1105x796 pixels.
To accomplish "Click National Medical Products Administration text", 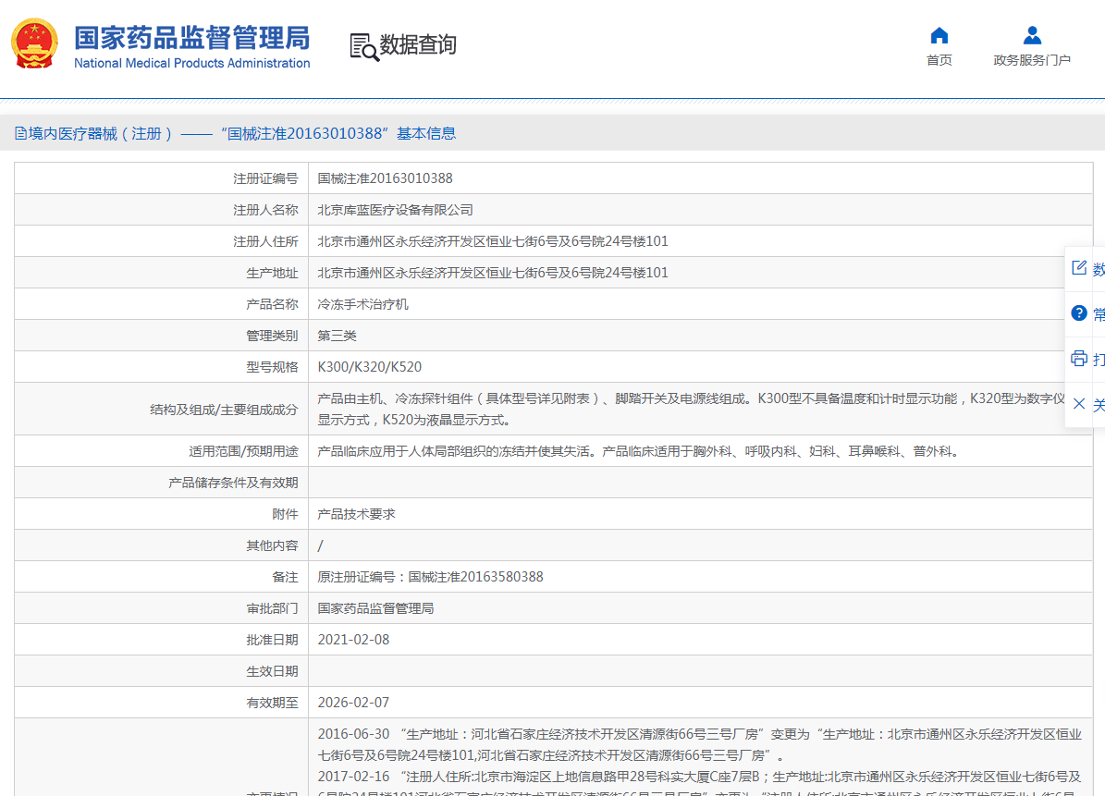I will tap(191, 63).
